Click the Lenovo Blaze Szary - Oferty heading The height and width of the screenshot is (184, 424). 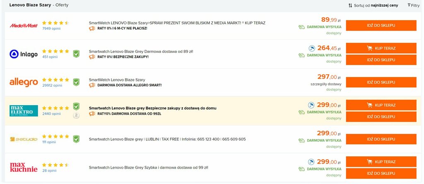click(39, 5)
